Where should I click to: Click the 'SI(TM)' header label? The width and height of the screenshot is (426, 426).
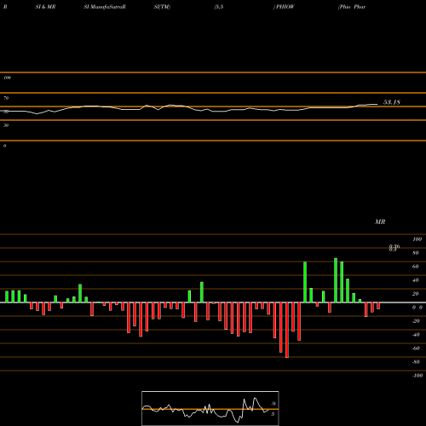162,7
